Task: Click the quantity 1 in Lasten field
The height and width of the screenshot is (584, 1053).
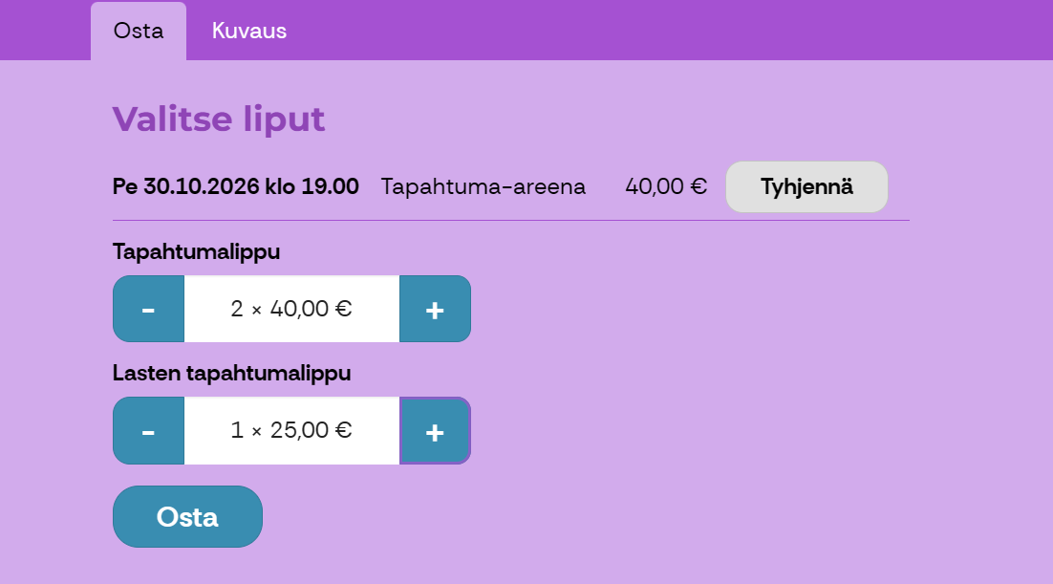Action: tap(237, 430)
